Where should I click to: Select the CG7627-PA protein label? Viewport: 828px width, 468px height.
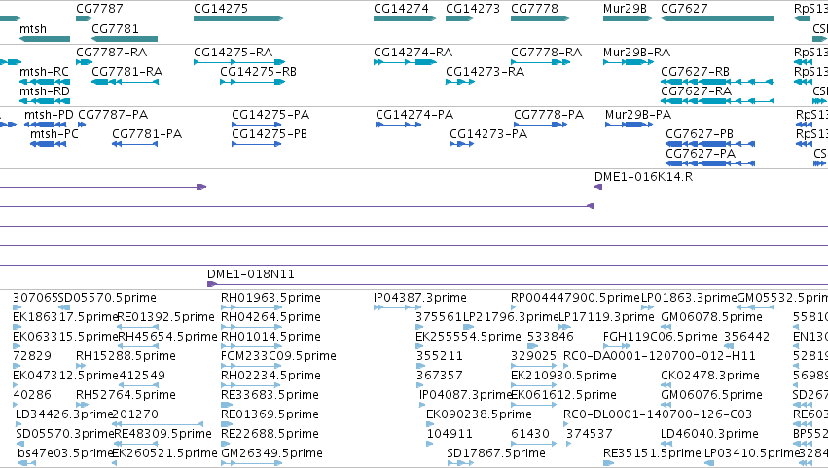(x=701, y=154)
